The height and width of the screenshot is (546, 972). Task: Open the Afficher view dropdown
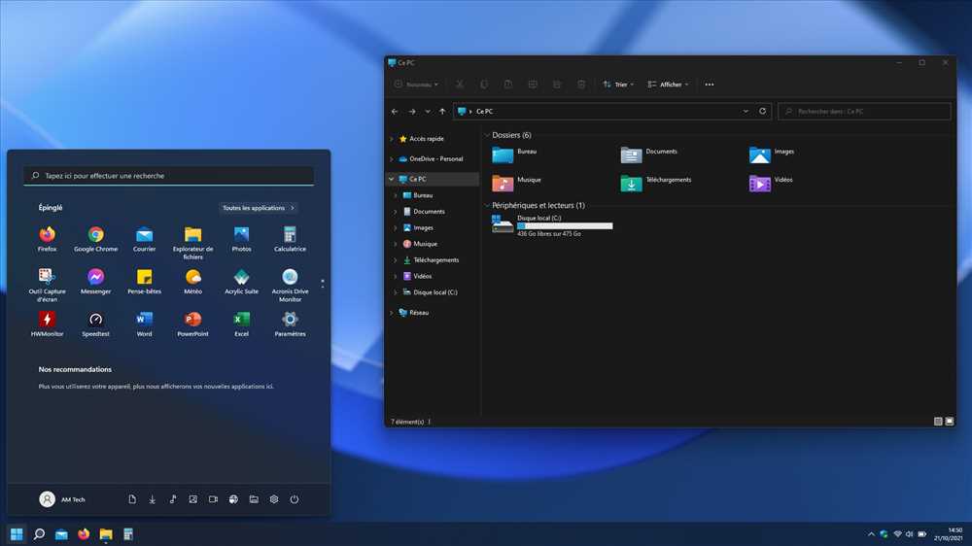(x=668, y=85)
